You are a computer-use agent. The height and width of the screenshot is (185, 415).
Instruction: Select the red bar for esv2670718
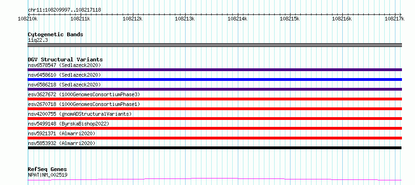[x=214, y=109]
